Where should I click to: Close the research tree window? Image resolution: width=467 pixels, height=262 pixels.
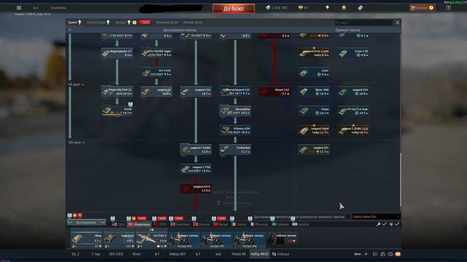[397, 22]
